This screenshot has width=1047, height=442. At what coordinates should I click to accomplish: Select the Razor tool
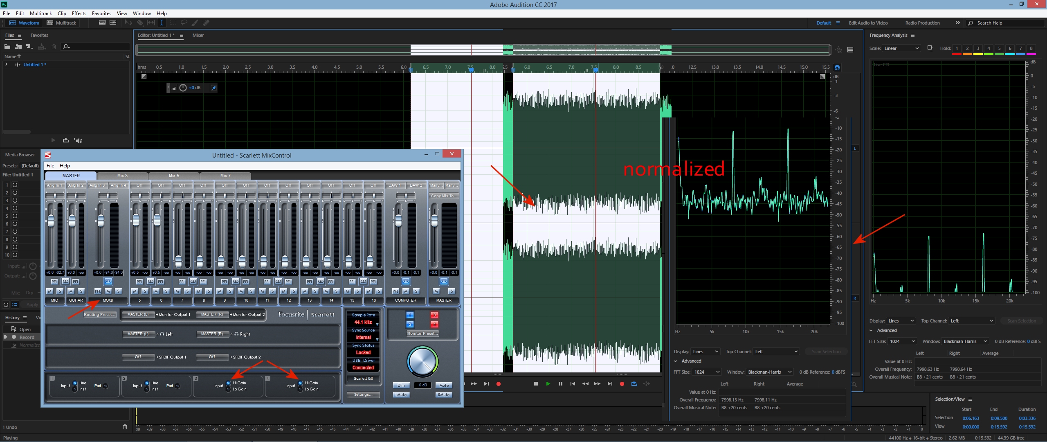140,23
